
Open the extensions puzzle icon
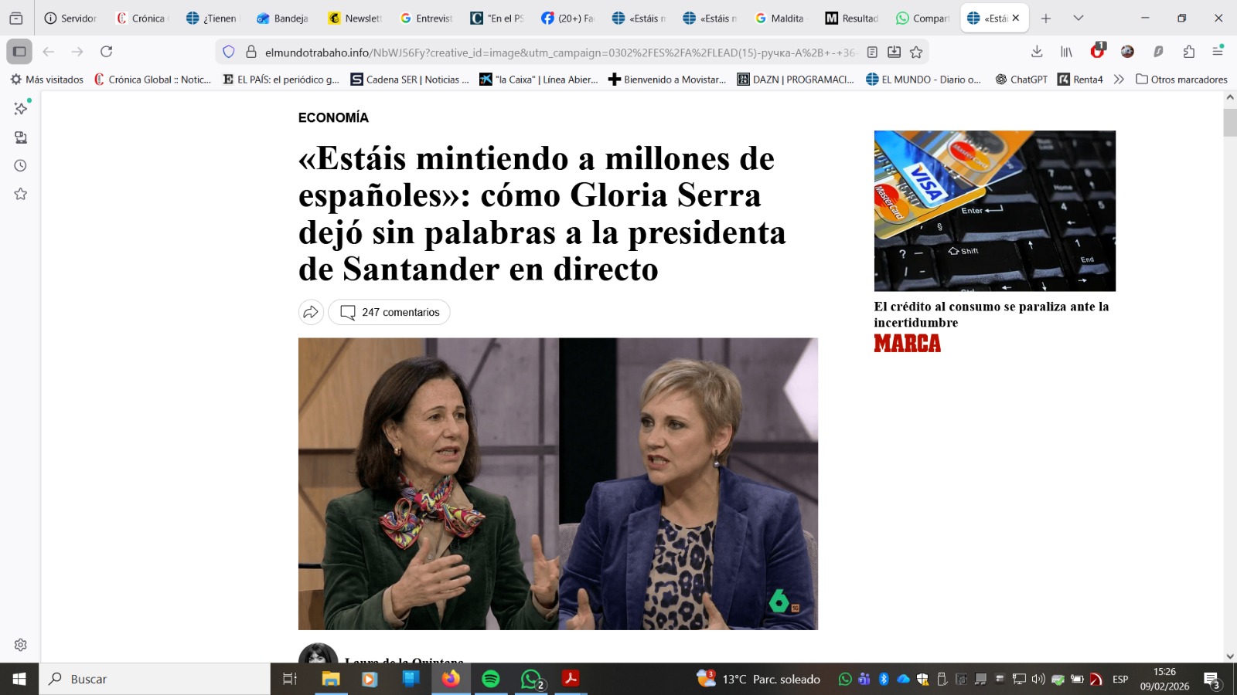point(1188,52)
